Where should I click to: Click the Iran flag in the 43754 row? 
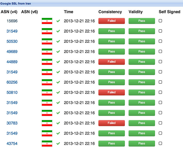pyautogui.click(x=47, y=143)
